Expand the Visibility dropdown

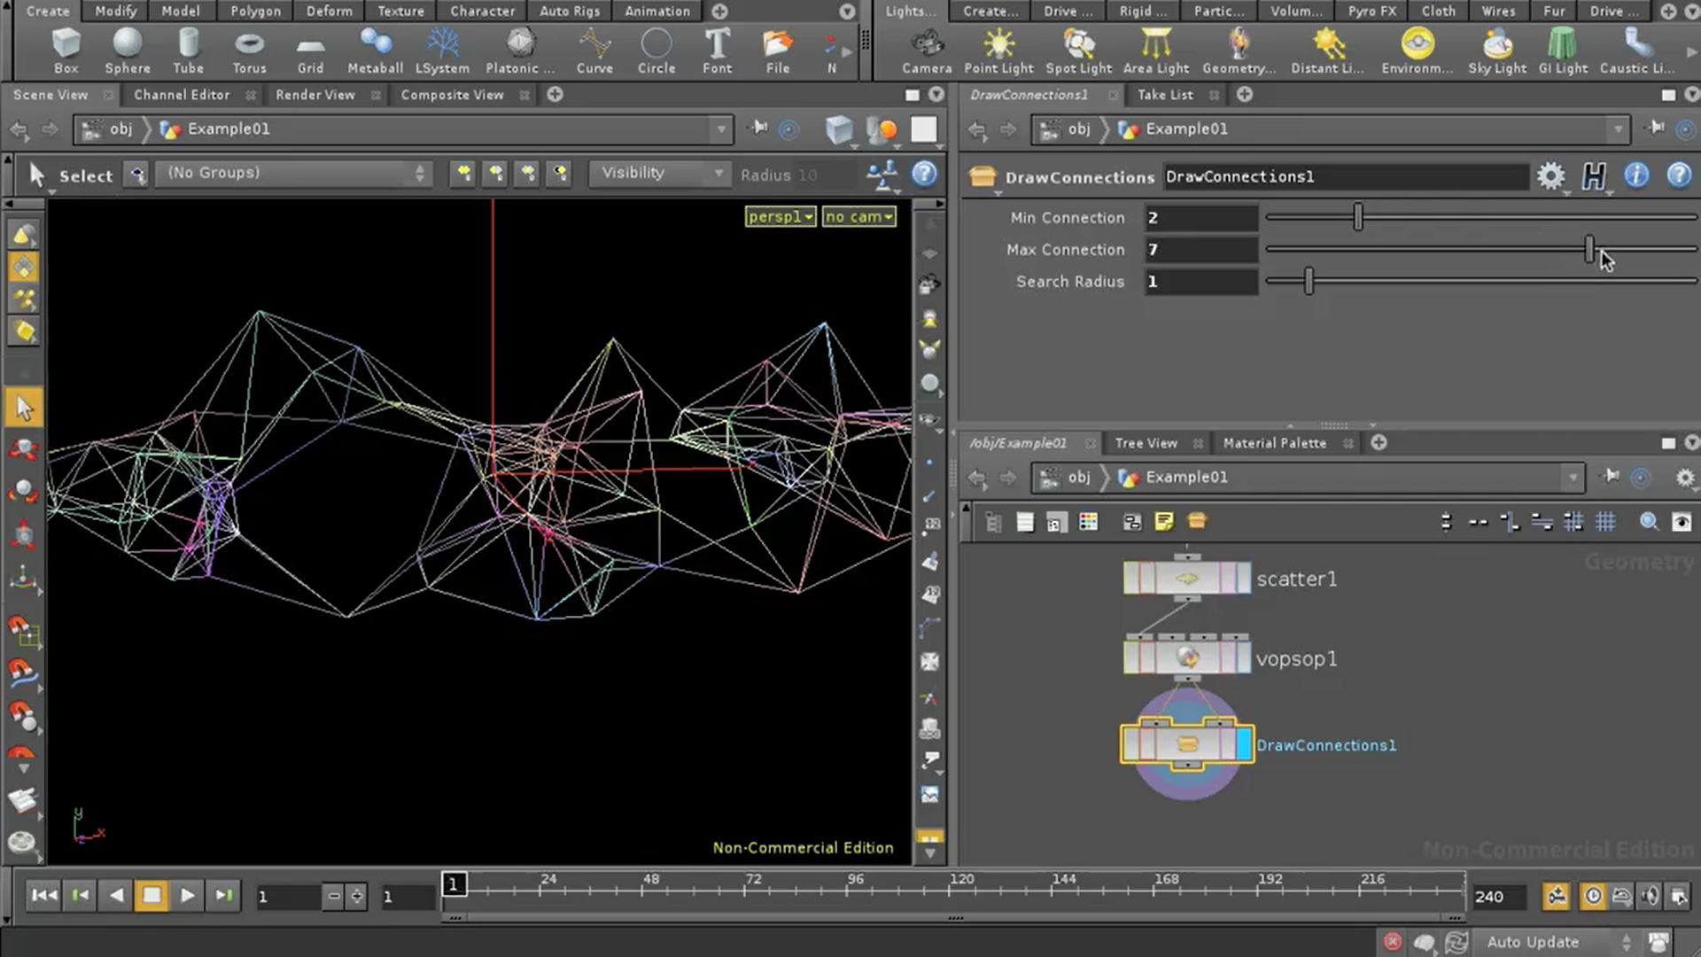[x=660, y=173]
